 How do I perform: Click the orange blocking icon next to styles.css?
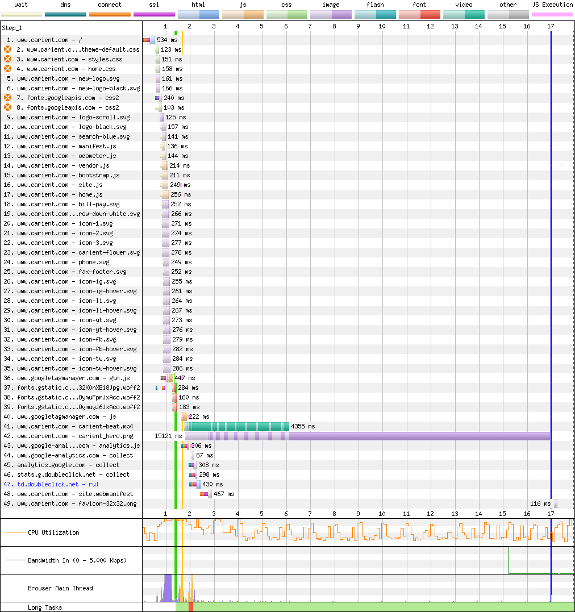click(x=7, y=59)
